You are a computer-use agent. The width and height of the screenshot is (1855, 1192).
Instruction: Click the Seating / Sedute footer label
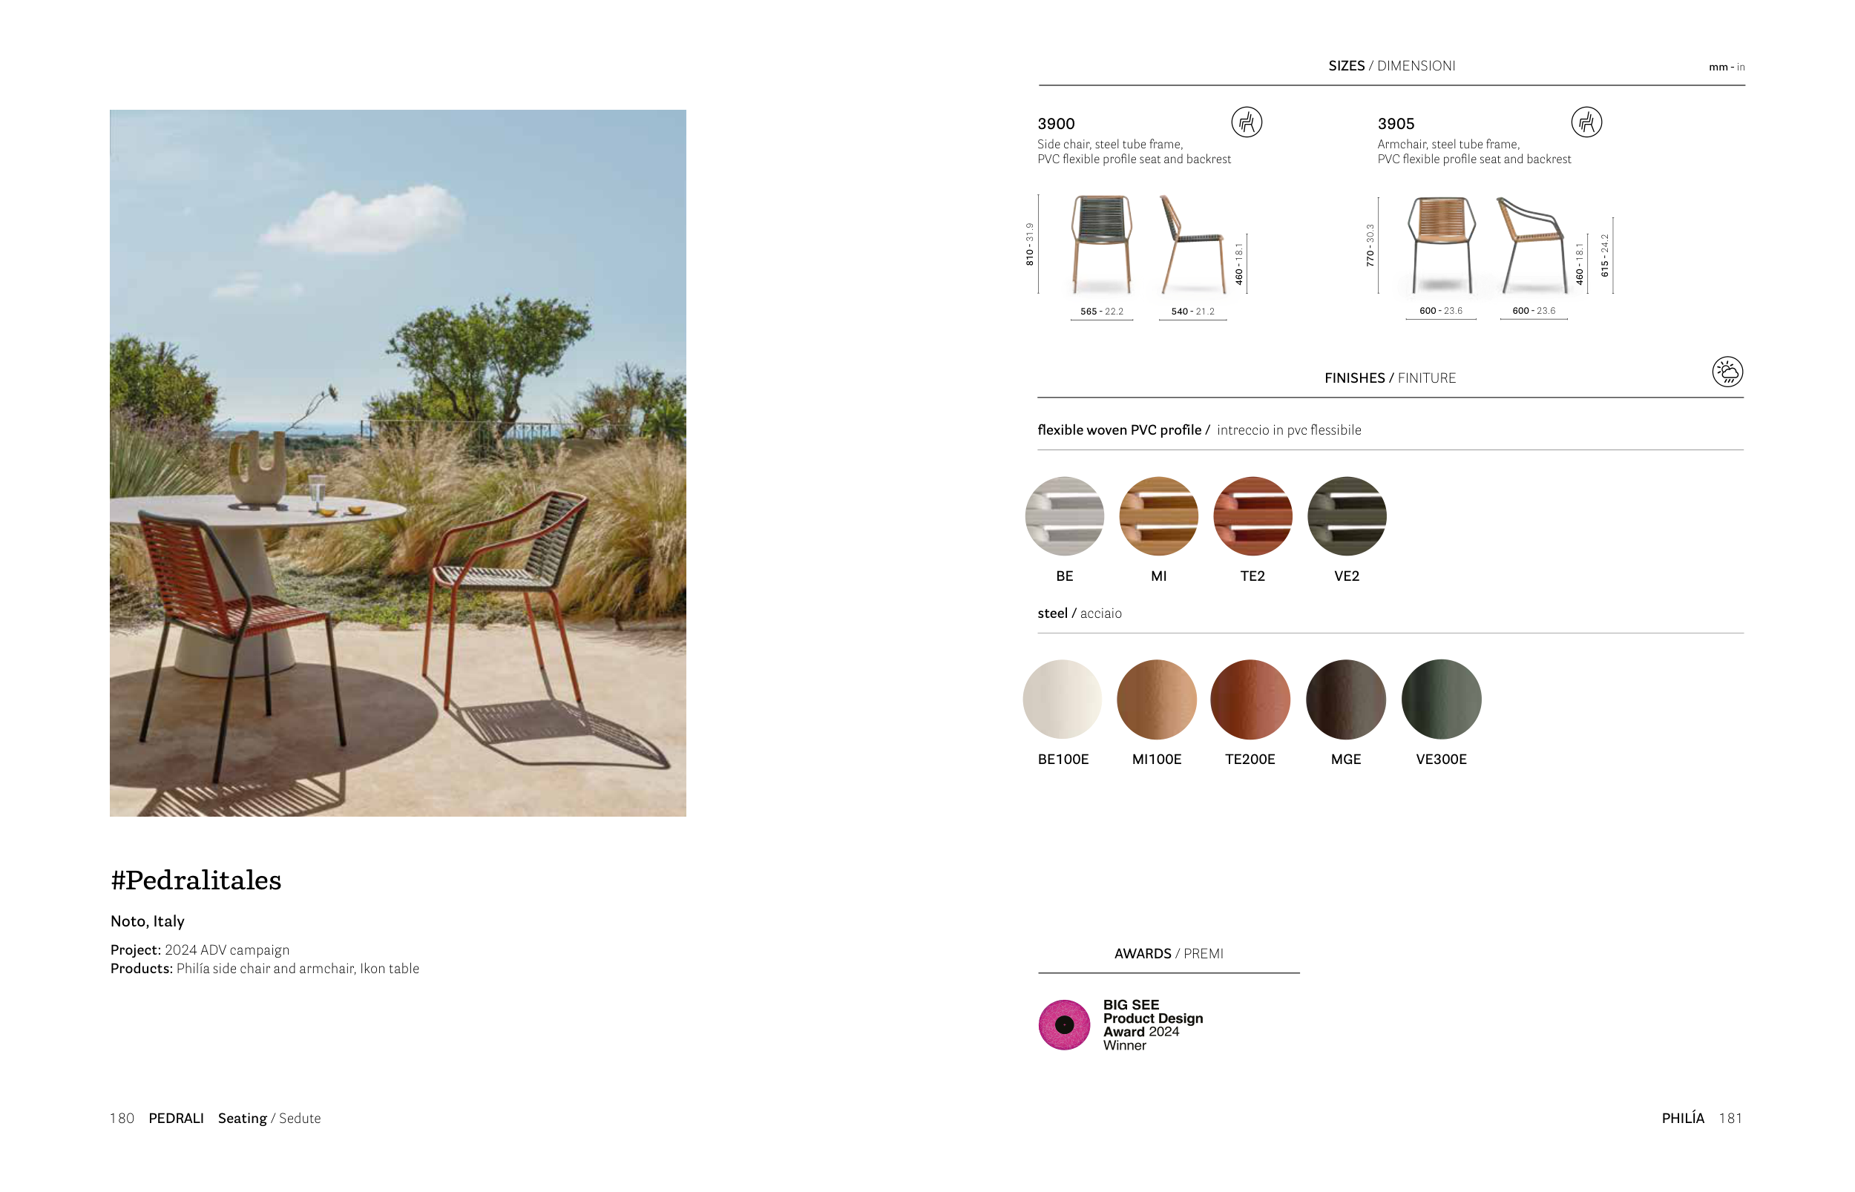pos(269,1118)
